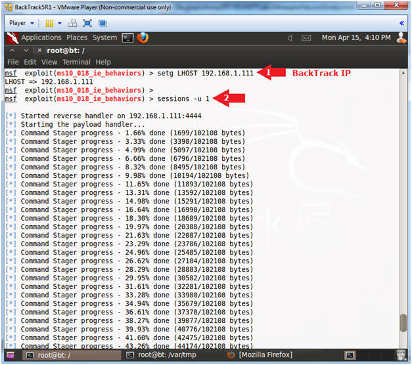The height and width of the screenshot is (365, 412).
Task: Open the terminal File menu
Action: tap(13, 62)
